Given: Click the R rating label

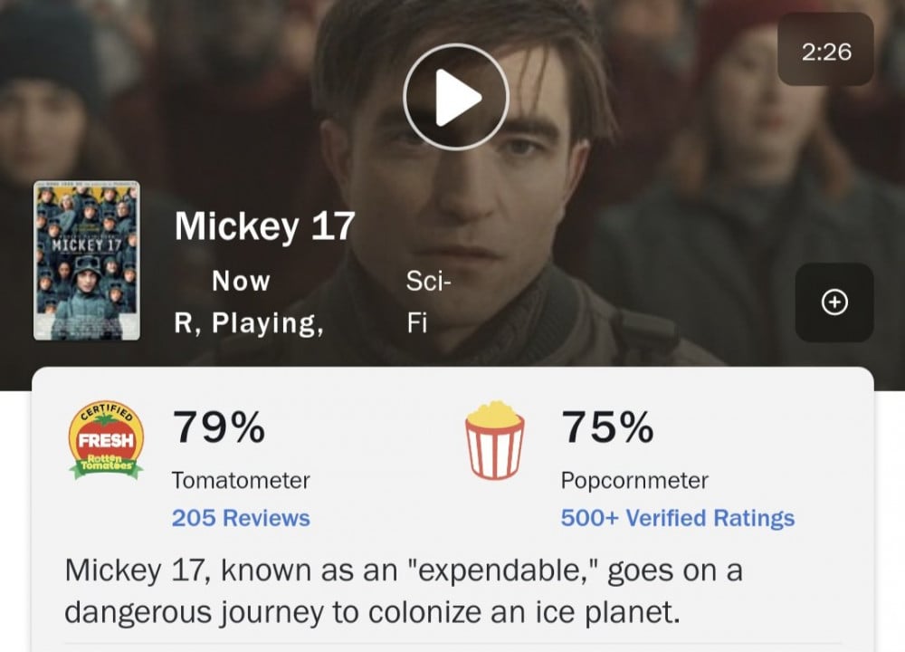Looking at the screenshot, I should pos(186,323).
